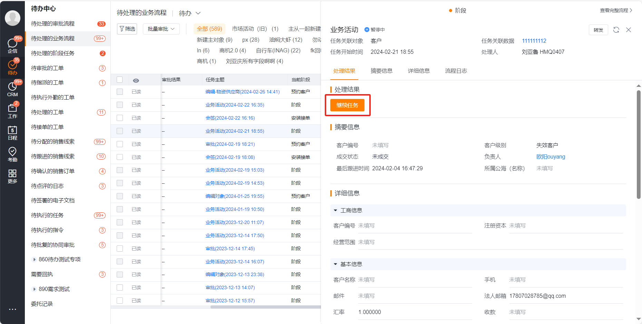Open the 企信 messaging icon in sidebar
The image size is (642, 324).
pos(12,45)
